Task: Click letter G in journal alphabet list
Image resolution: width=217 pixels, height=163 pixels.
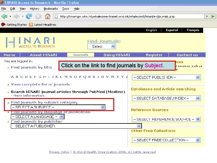Action: [40, 77]
